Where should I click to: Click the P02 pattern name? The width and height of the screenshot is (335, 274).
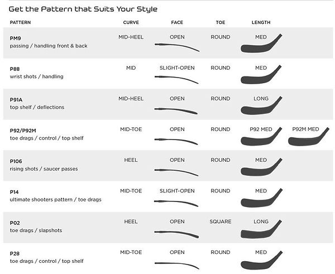15,222
